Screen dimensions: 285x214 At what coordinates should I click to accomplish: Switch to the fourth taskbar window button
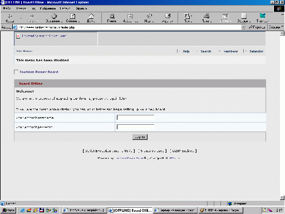click(x=221, y=210)
